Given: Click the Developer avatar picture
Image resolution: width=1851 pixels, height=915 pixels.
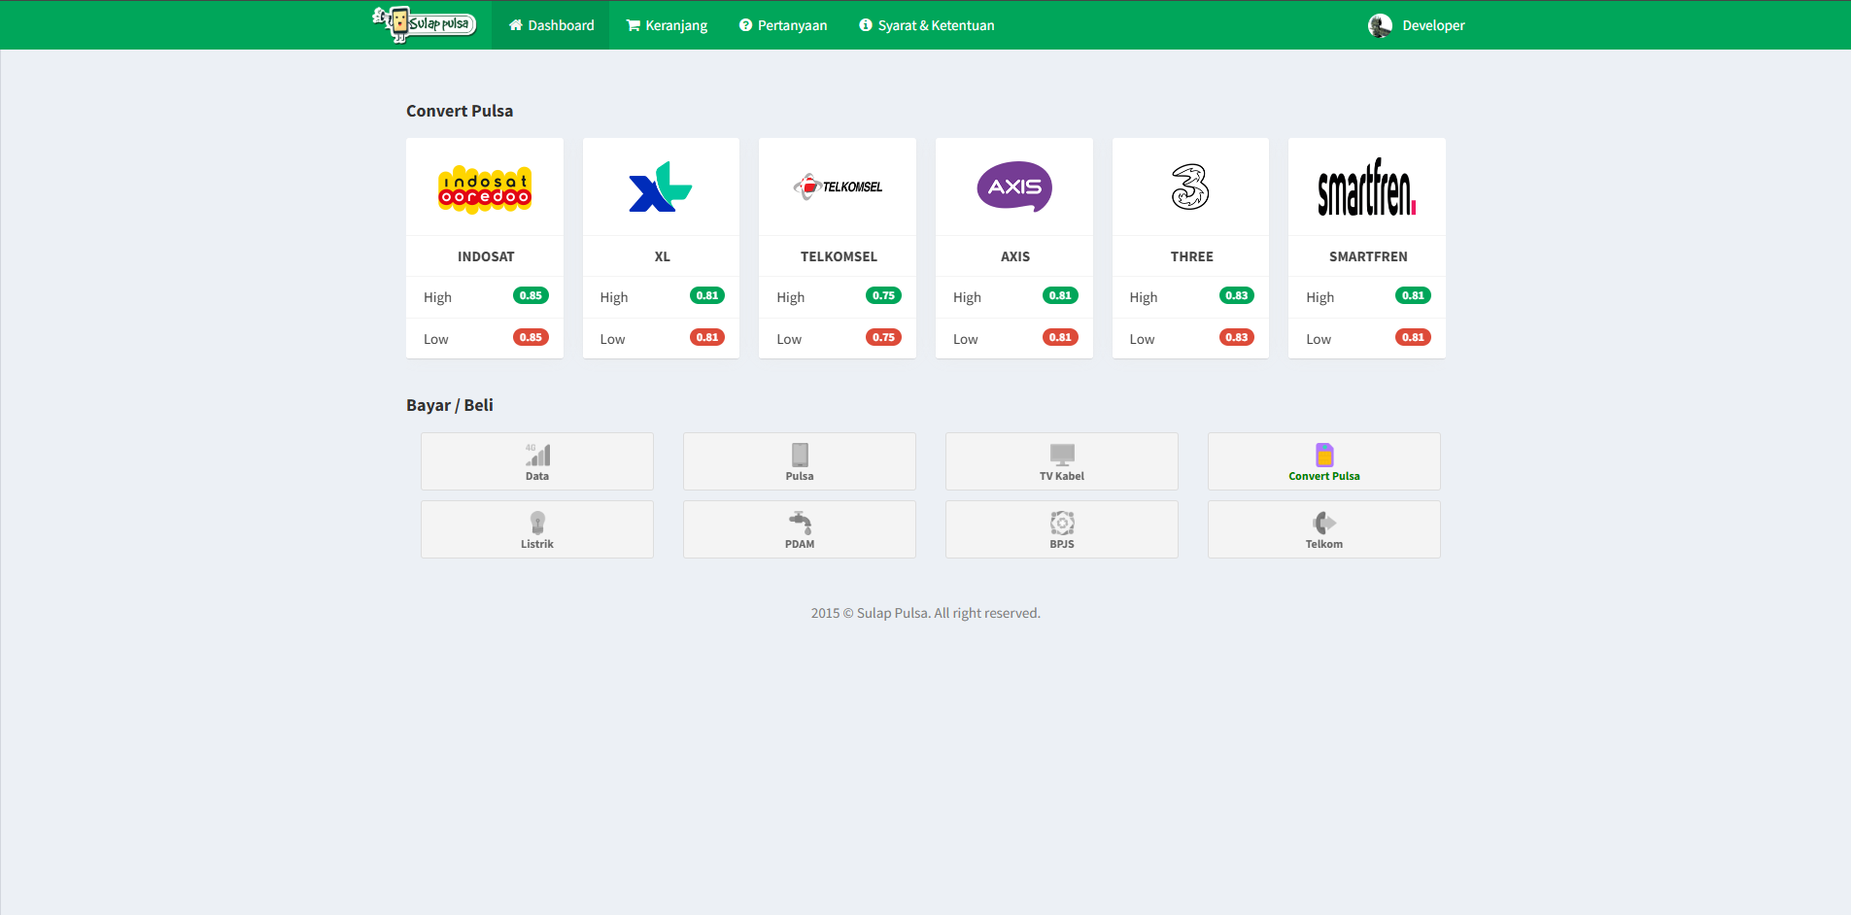Looking at the screenshot, I should click(x=1380, y=25).
